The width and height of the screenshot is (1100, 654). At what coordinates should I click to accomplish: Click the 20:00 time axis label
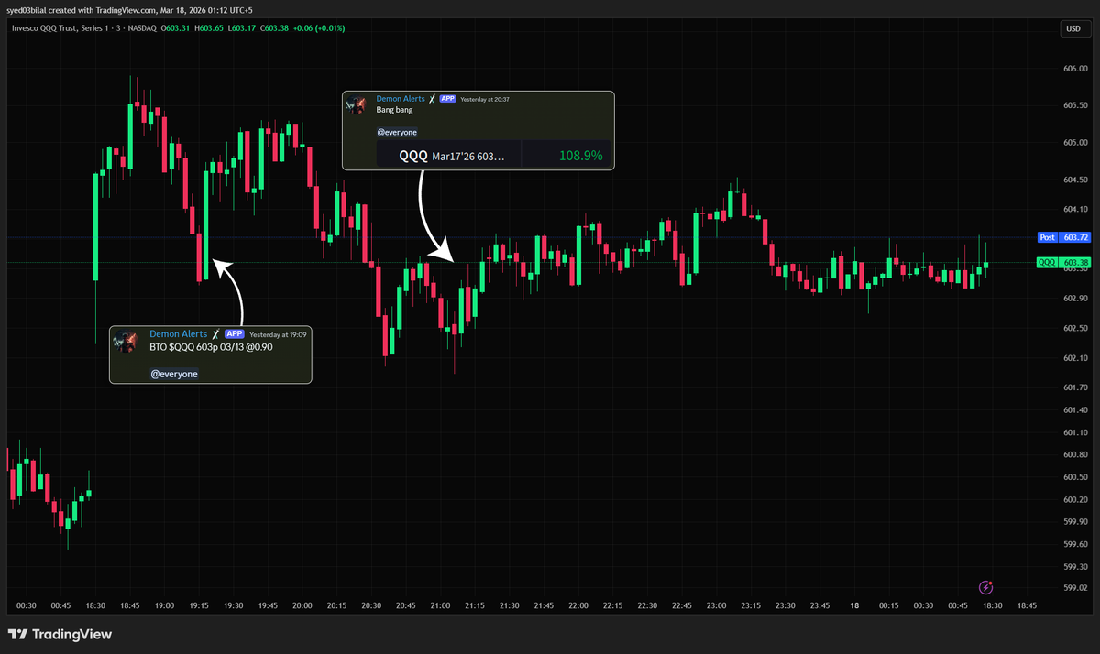(302, 605)
